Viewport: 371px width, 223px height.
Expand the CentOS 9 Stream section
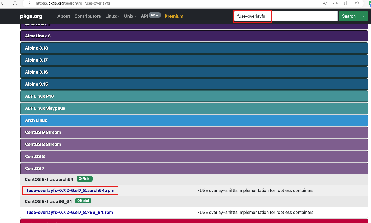[194, 132]
